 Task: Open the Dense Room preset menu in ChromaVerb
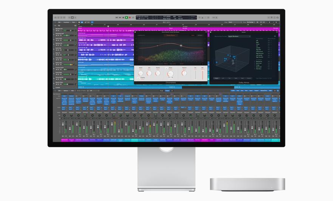pos(170,35)
